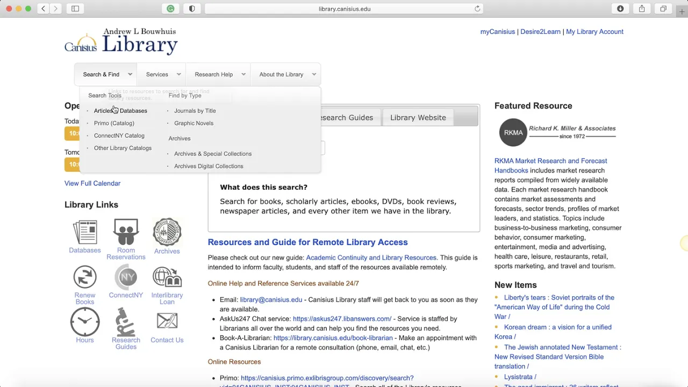Open the Share button in Safari
The width and height of the screenshot is (688, 387).
point(642,9)
